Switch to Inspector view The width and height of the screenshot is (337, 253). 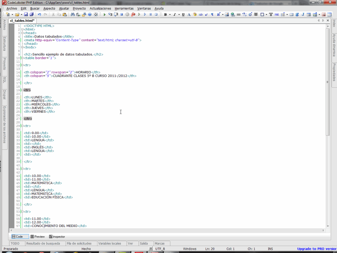click(57, 237)
